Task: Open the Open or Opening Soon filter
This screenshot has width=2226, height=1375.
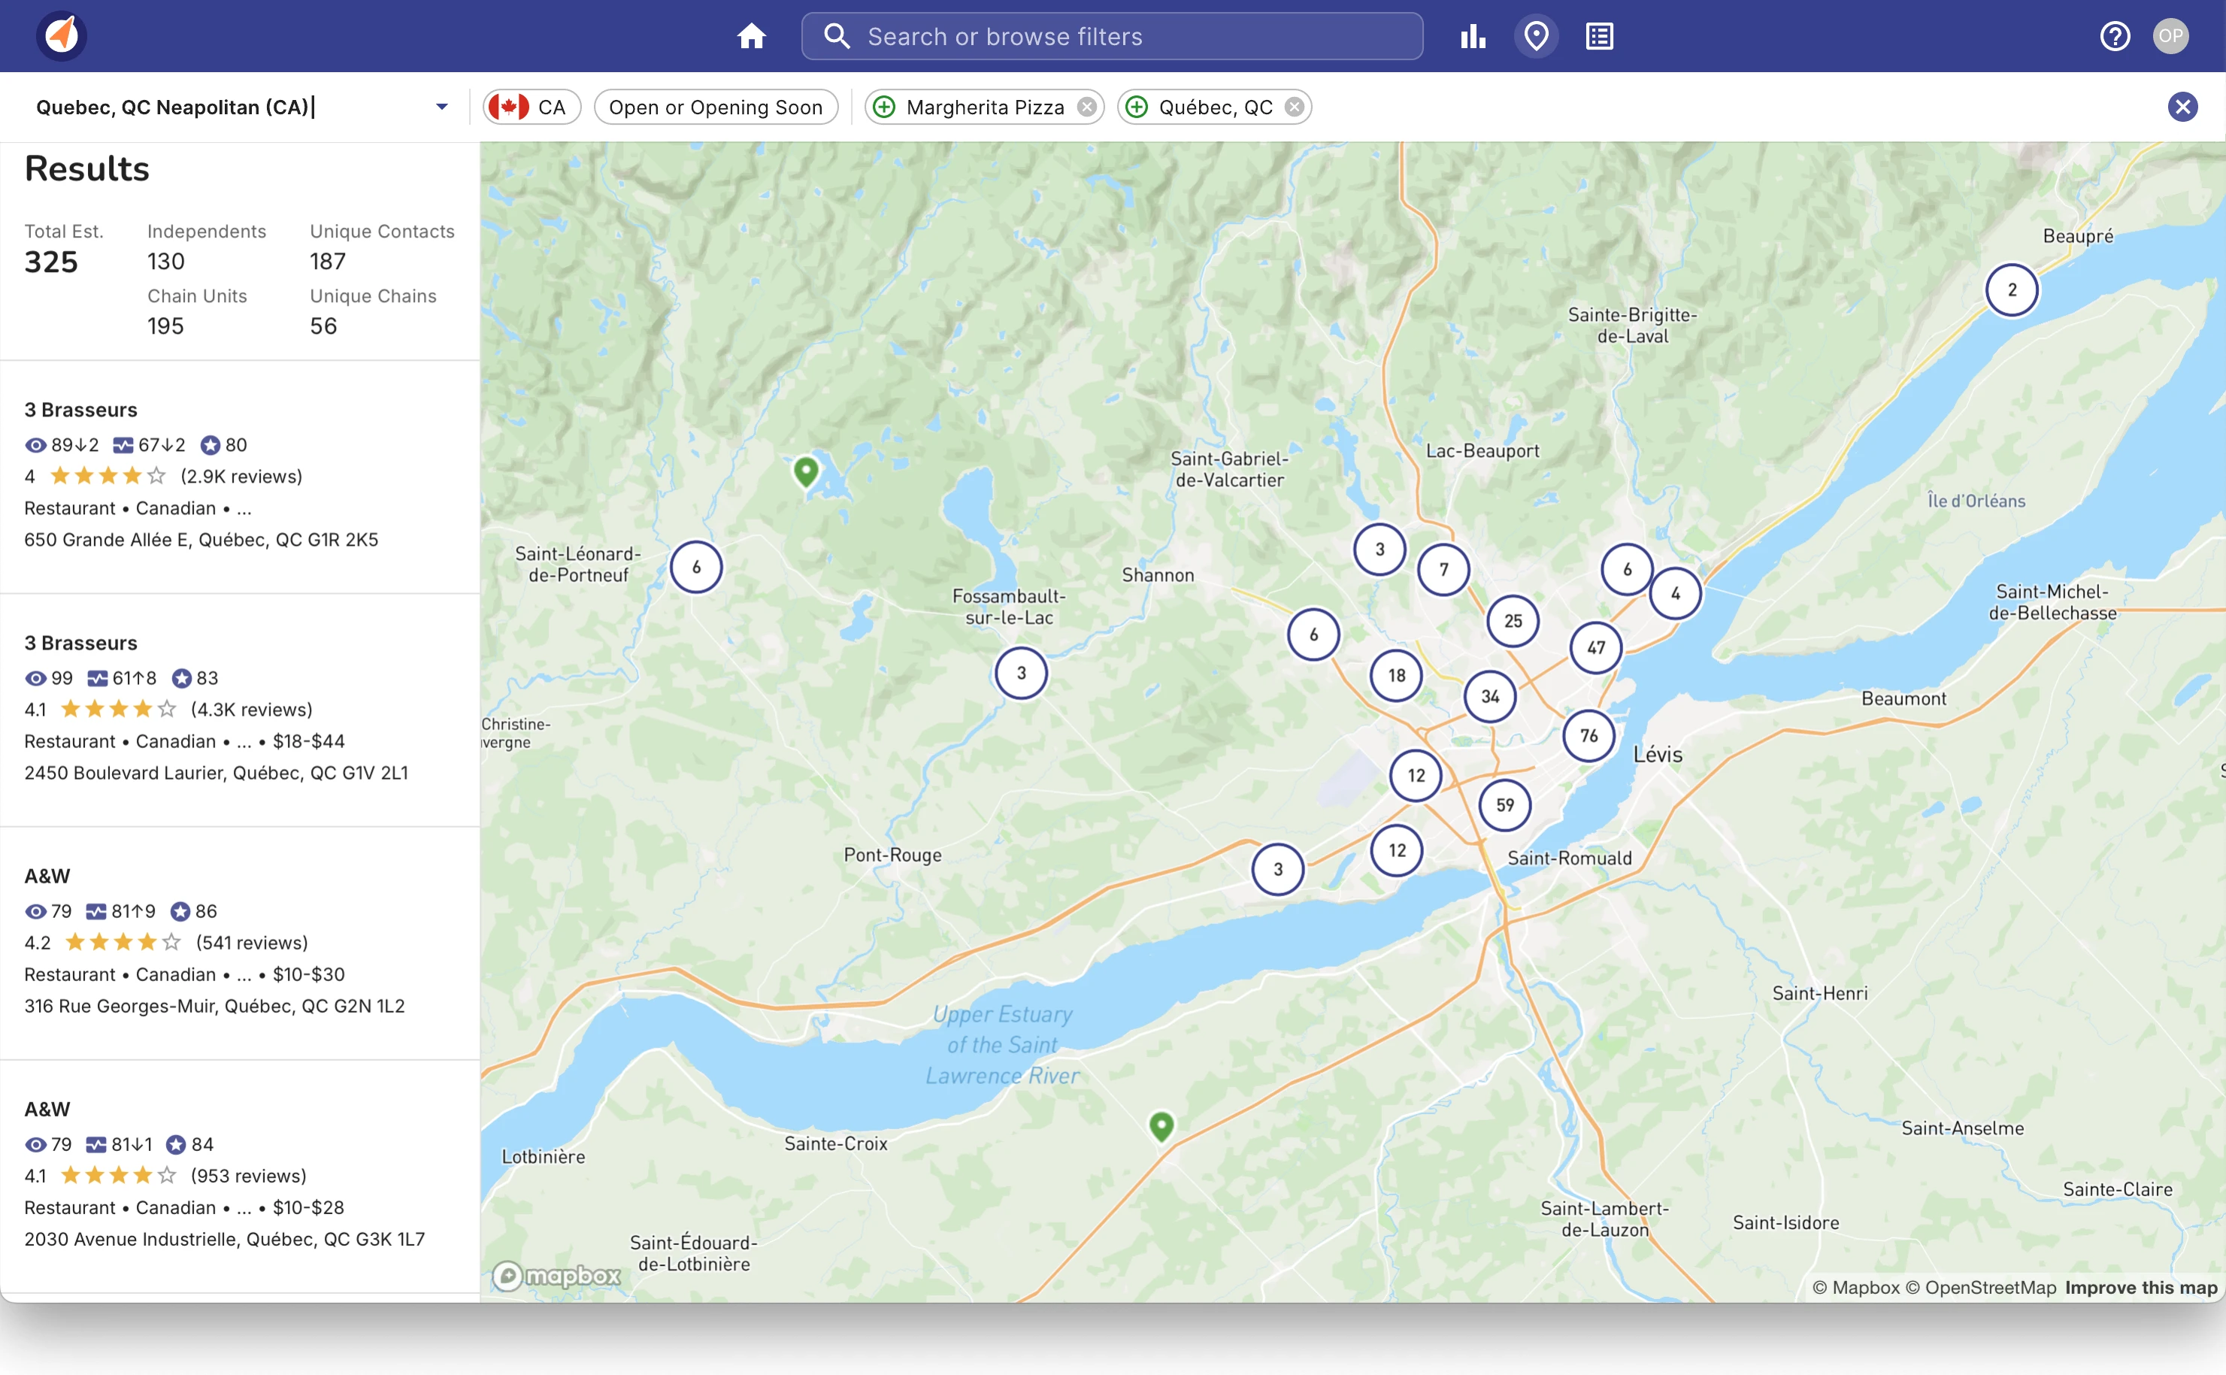Action: (716, 108)
